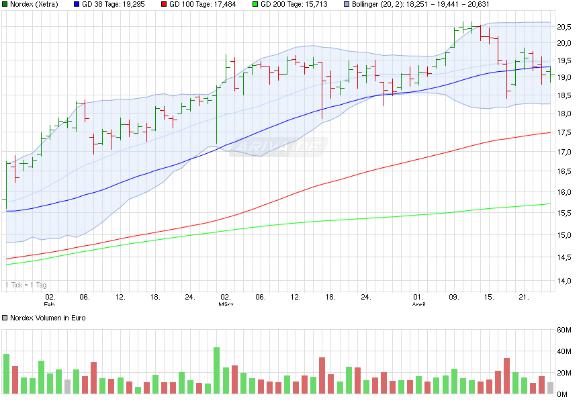Image resolution: width=585 pixels, height=401 pixels.
Task: Click the GD 38 Tage: 19,295 legend text
Action: pyautogui.click(x=113, y=5)
